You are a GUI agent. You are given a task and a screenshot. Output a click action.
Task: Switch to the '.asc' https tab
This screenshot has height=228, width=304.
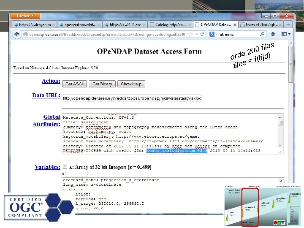125,24
